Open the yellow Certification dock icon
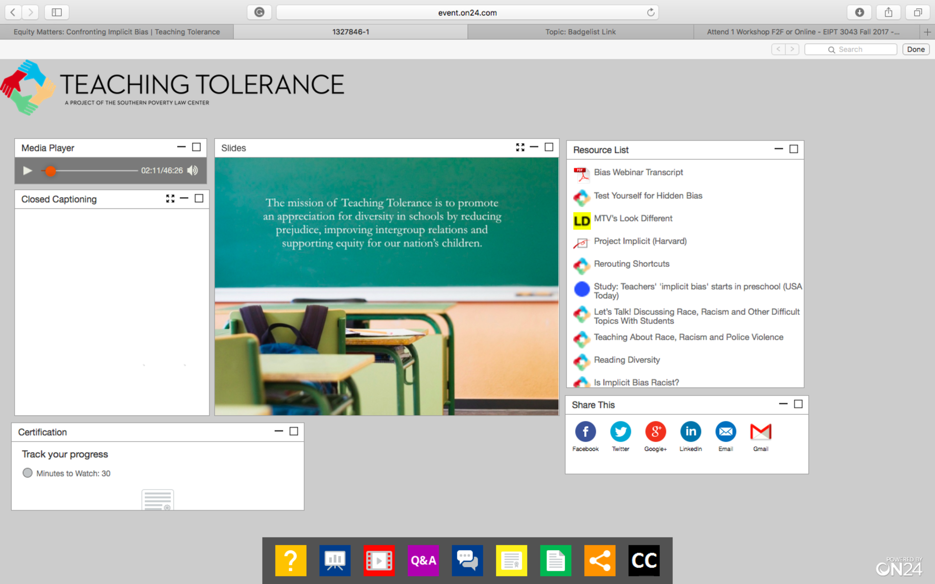935x584 pixels. pos(511,560)
